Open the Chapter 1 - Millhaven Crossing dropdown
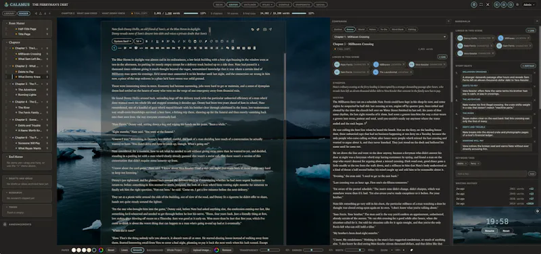 pos(390,36)
